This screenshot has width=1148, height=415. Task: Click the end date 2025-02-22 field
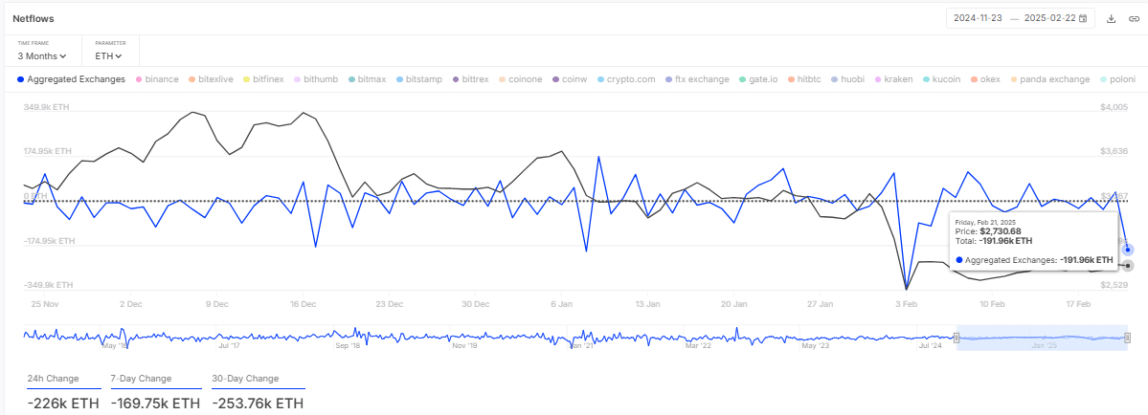pos(1049,18)
